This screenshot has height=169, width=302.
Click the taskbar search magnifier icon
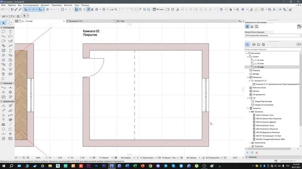coord(11,166)
